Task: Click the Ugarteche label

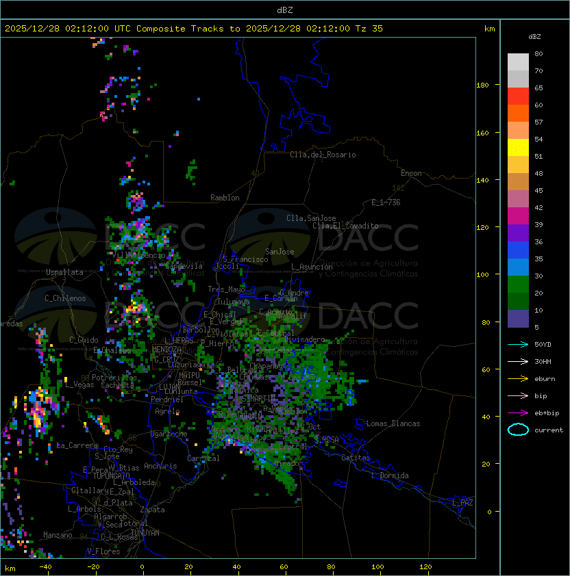Action: (169, 434)
